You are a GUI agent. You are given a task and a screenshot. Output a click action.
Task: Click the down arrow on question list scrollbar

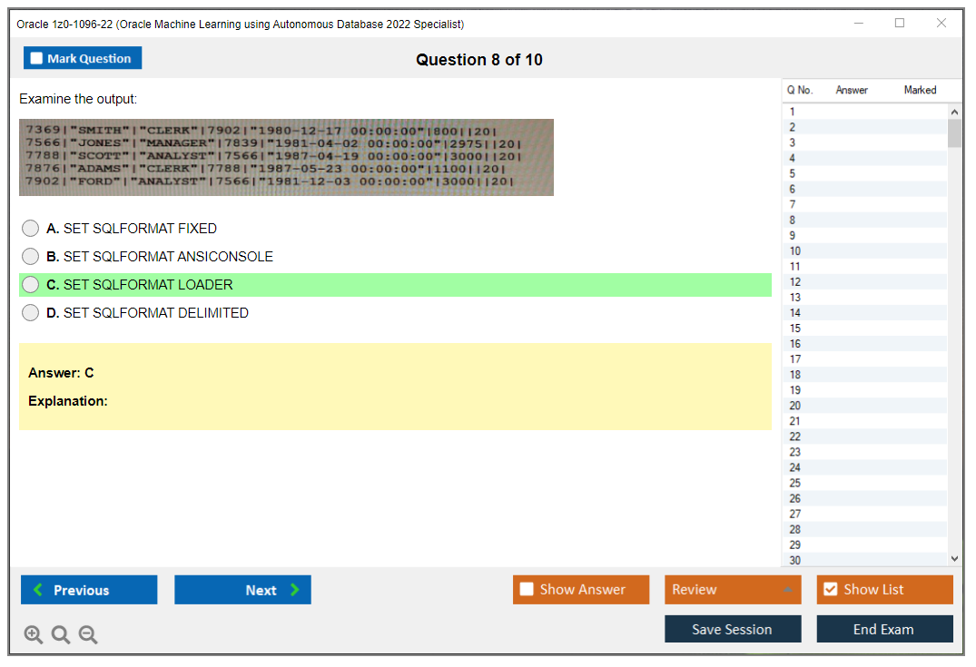pyautogui.click(x=955, y=558)
